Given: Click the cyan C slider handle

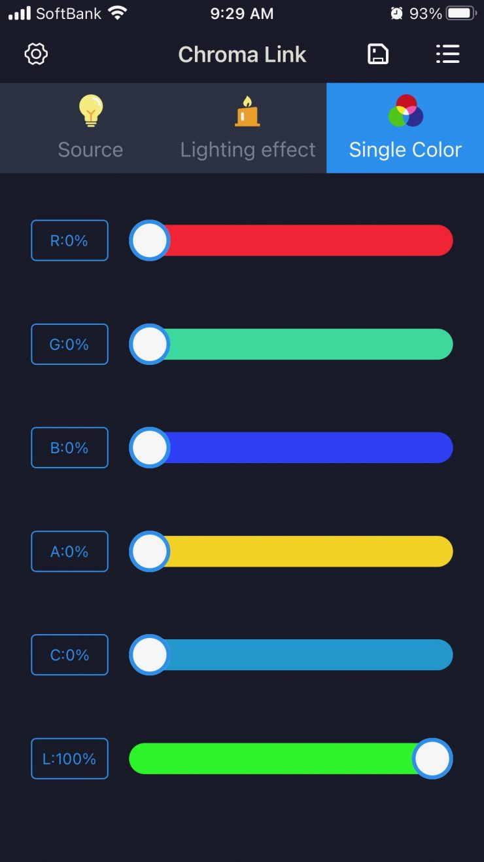Looking at the screenshot, I should point(150,655).
